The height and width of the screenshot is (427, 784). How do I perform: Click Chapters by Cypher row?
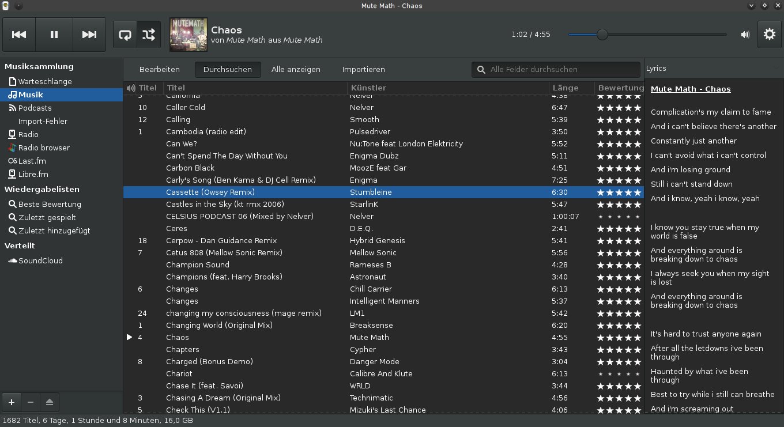[383, 350]
